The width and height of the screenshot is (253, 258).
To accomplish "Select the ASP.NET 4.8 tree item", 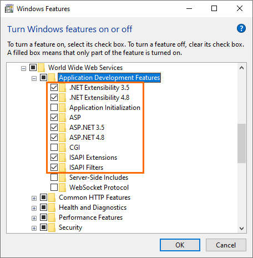I will point(87,138).
